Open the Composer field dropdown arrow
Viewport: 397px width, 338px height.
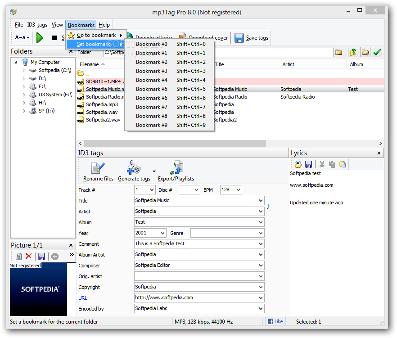[x=261, y=266]
